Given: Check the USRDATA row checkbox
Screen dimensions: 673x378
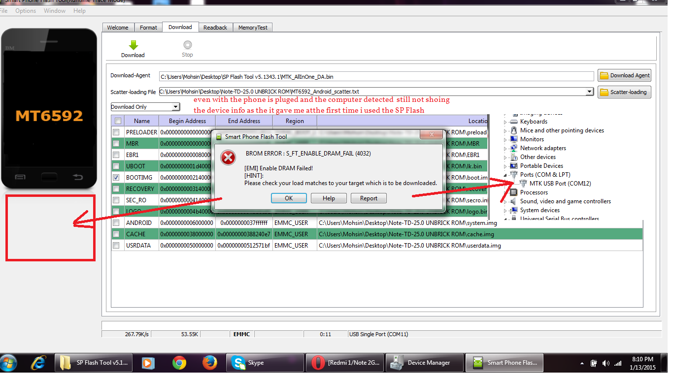Looking at the screenshot, I should point(116,246).
